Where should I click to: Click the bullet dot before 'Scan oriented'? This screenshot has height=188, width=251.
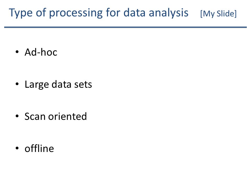click(x=17, y=116)
